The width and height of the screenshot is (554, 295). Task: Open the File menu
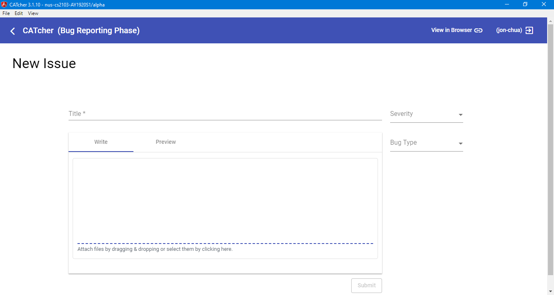(6, 13)
